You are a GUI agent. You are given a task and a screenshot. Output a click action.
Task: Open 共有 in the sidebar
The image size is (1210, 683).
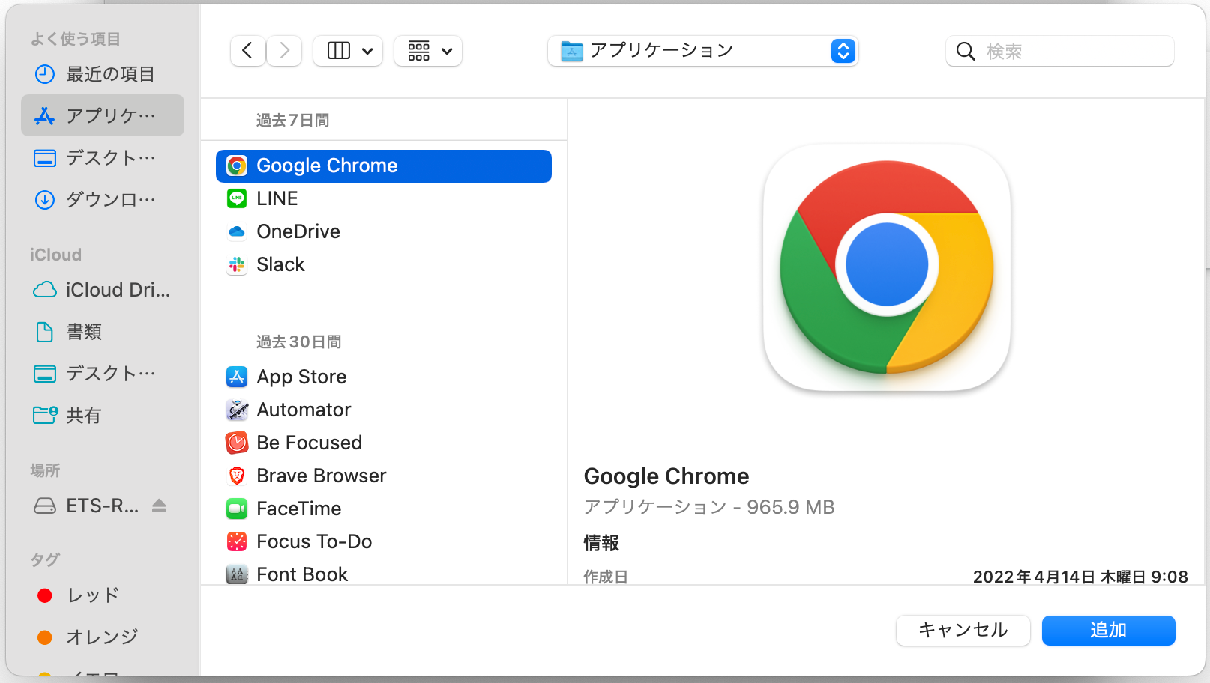(103, 416)
